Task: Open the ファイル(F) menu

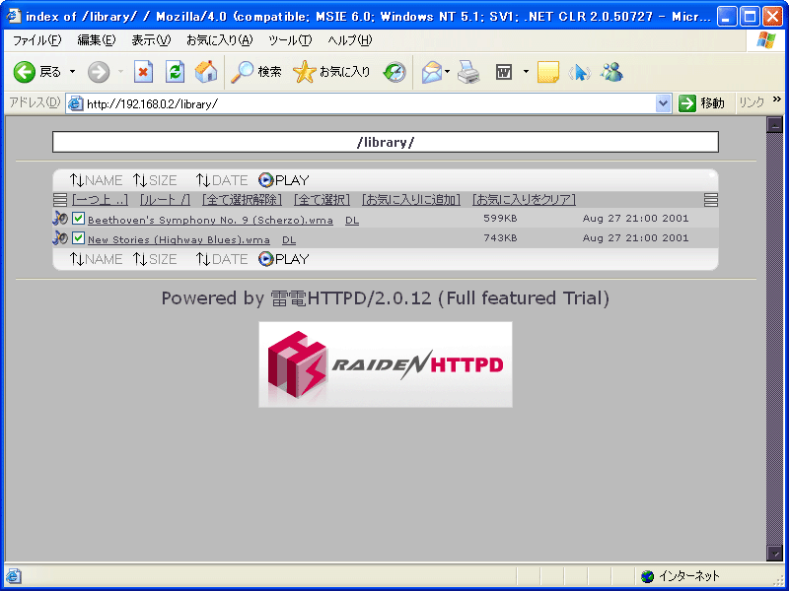Action: pos(36,40)
